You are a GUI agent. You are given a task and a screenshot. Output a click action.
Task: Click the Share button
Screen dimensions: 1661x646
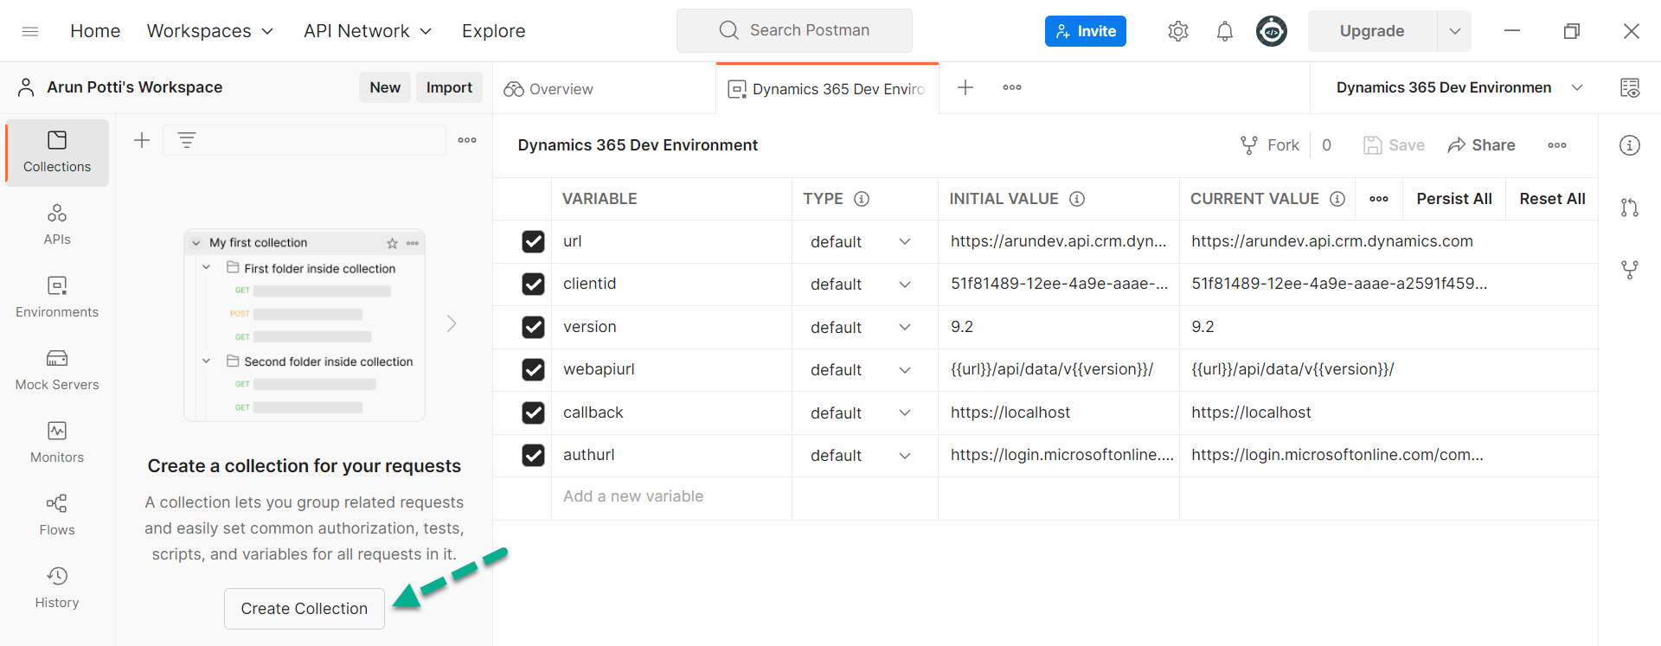[1481, 145]
